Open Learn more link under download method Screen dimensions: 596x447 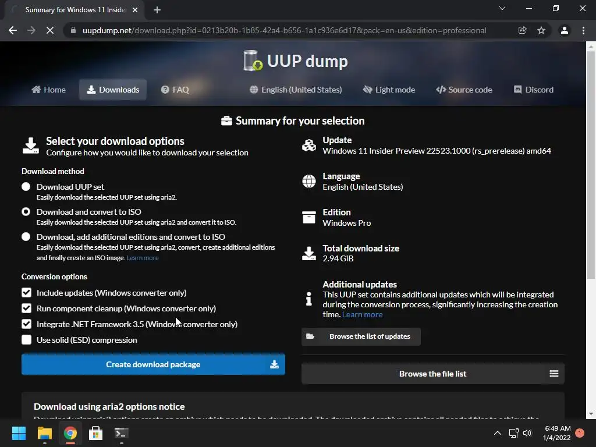click(x=143, y=258)
